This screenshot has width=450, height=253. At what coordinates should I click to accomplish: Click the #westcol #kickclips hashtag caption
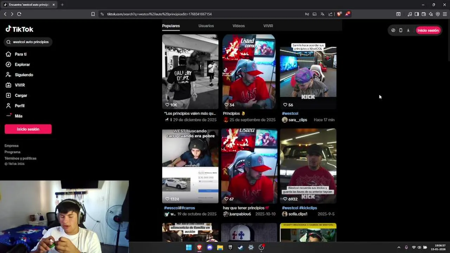300,208
